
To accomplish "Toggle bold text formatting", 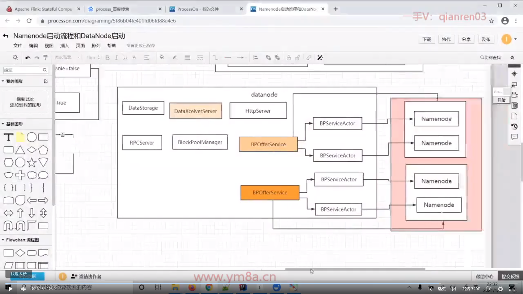I will [x=108, y=57].
